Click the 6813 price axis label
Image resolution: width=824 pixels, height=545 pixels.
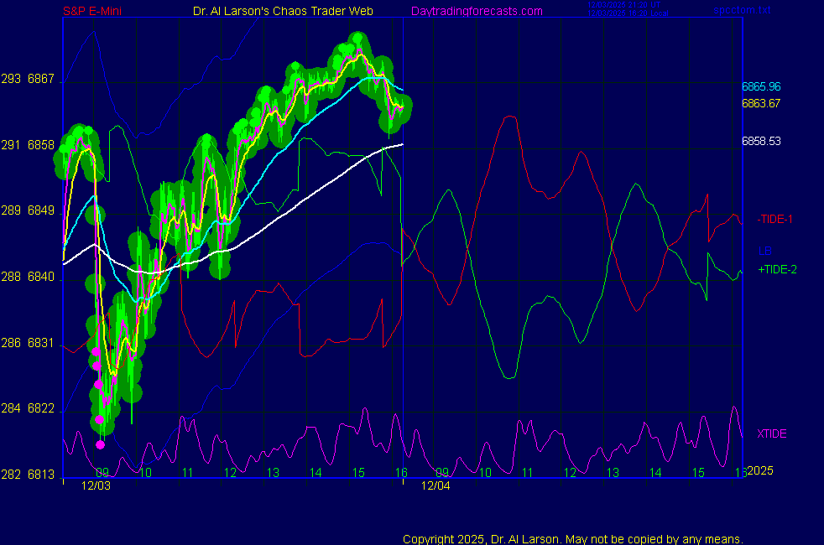point(42,474)
